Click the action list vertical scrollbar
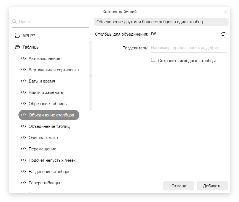 pyautogui.click(x=91, y=75)
